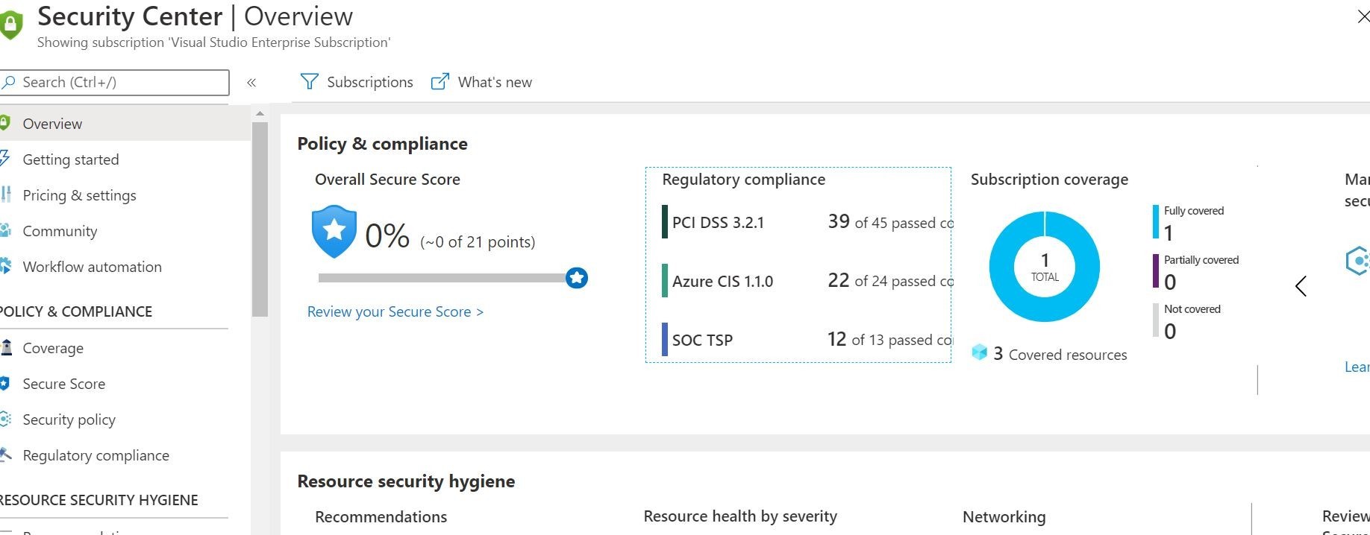Click the Secure Score progress bar track
This screenshot has height=535, width=1370.
[x=442, y=278]
